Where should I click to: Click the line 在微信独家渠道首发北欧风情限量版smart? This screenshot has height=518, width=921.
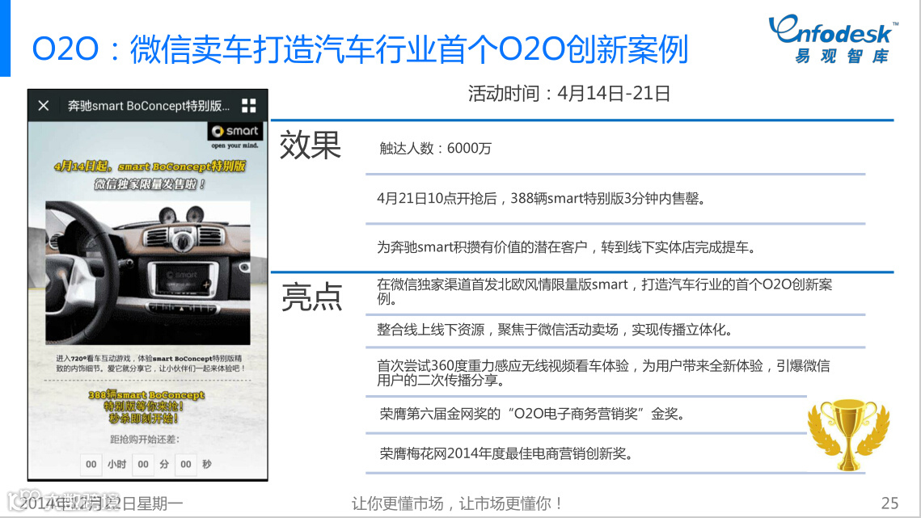coord(604,291)
